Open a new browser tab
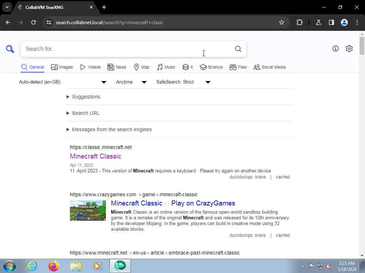The height and width of the screenshot is (273, 365). (104, 7)
